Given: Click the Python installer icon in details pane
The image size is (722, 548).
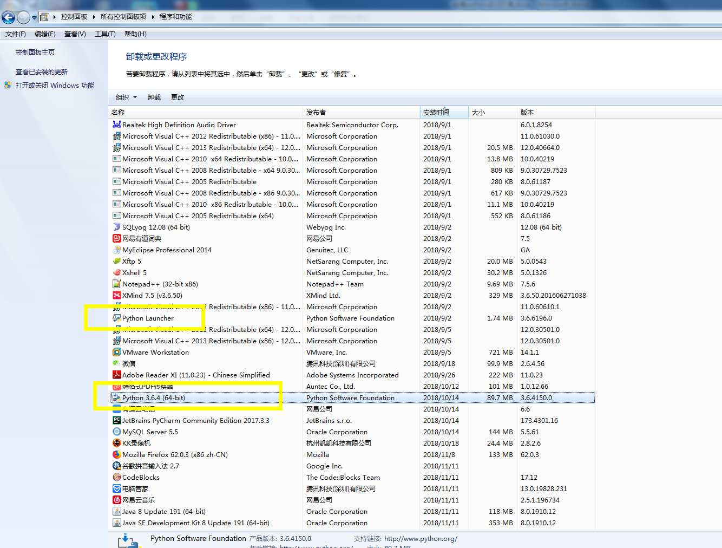Looking at the screenshot, I should tap(129, 541).
